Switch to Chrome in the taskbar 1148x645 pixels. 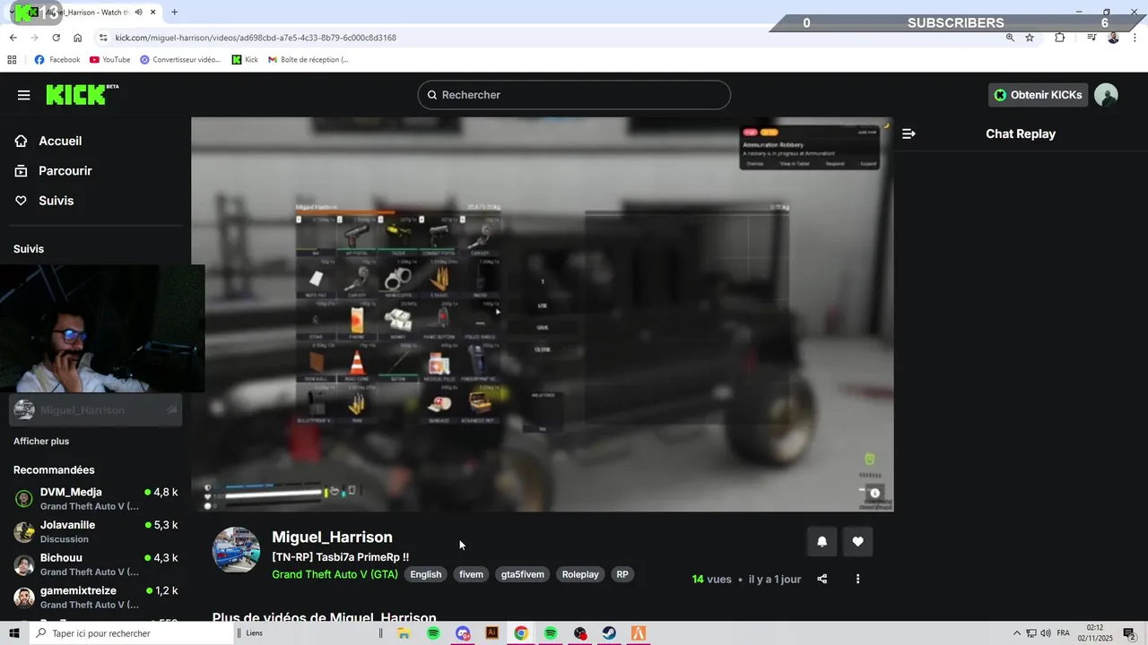tap(521, 633)
